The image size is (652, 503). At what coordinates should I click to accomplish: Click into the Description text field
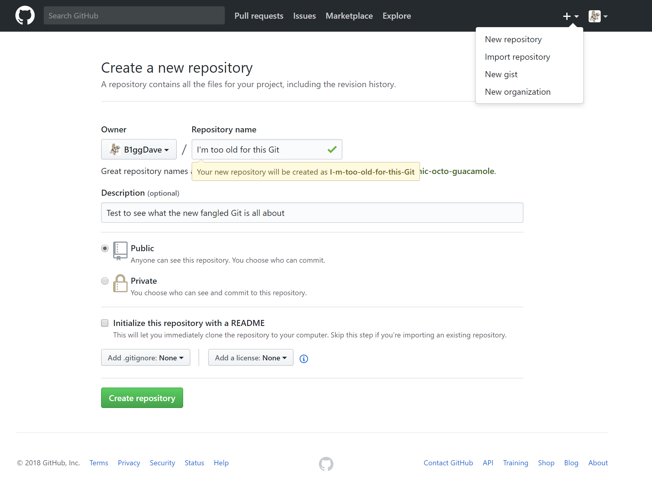pos(312,213)
